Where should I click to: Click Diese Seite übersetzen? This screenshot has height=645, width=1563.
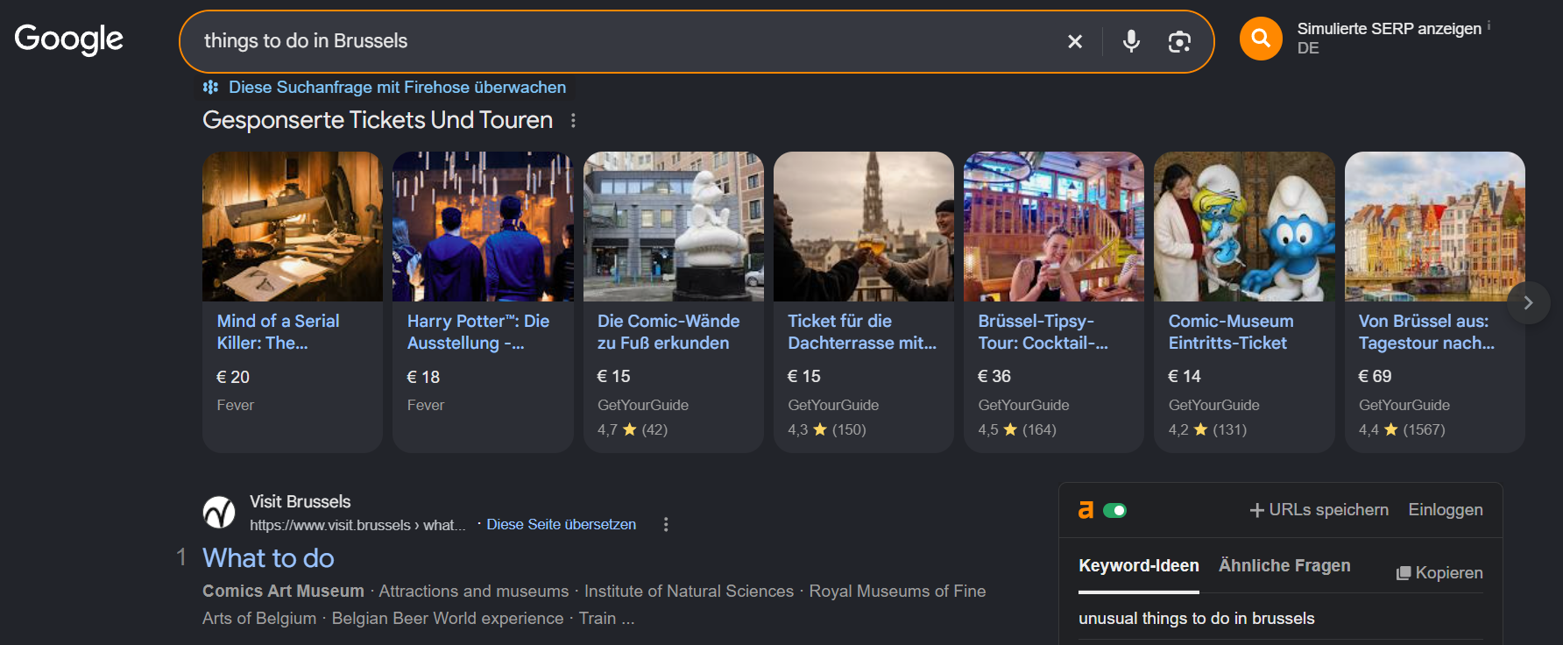click(x=562, y=524)
